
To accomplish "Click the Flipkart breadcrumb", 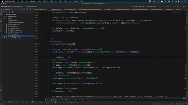I will click(82, 100).
